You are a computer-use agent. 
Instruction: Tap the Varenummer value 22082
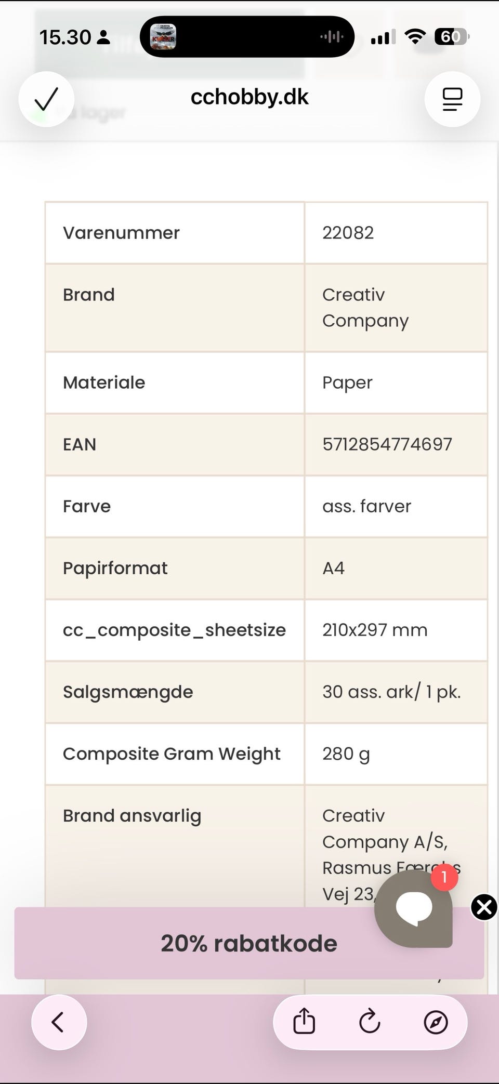tap(348, 233)
